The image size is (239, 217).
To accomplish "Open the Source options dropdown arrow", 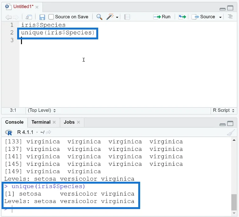I will coord(220,17).
